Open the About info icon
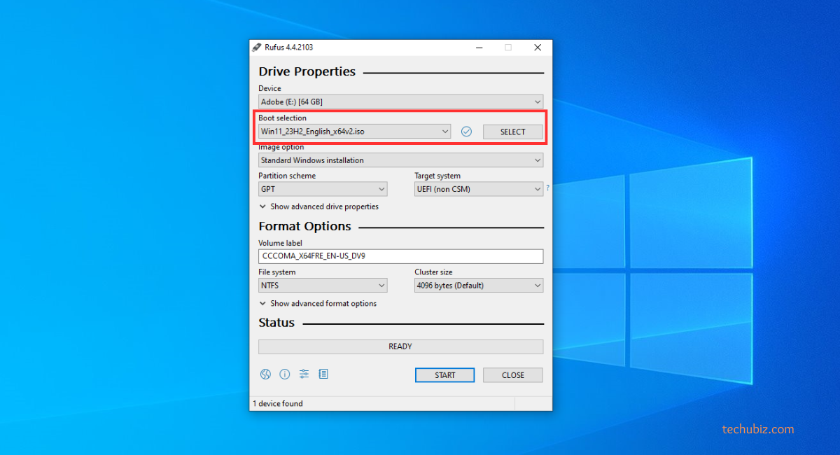The height and width of the screenshot is (455, 840). [x=285, y=374]
